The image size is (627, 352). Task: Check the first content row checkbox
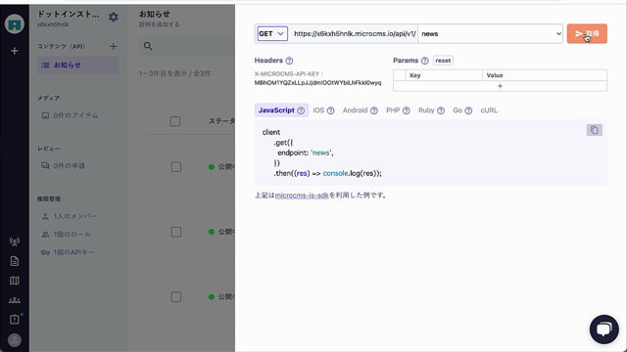coord(176,167)
